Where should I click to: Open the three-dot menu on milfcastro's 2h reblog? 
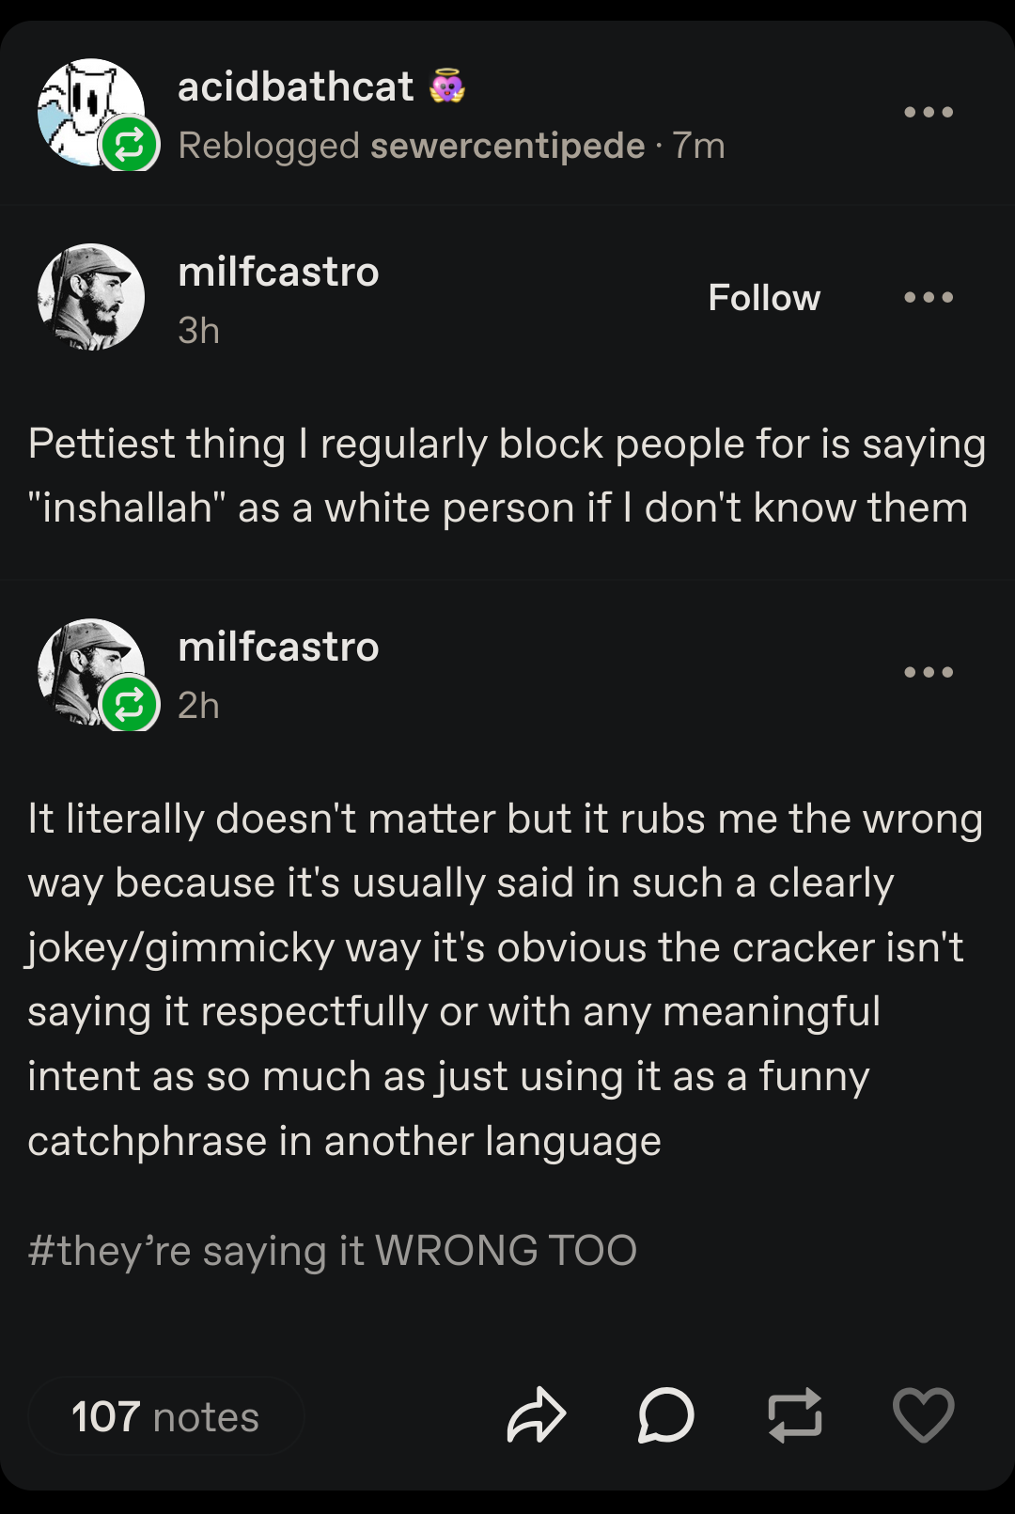[929, 672]
